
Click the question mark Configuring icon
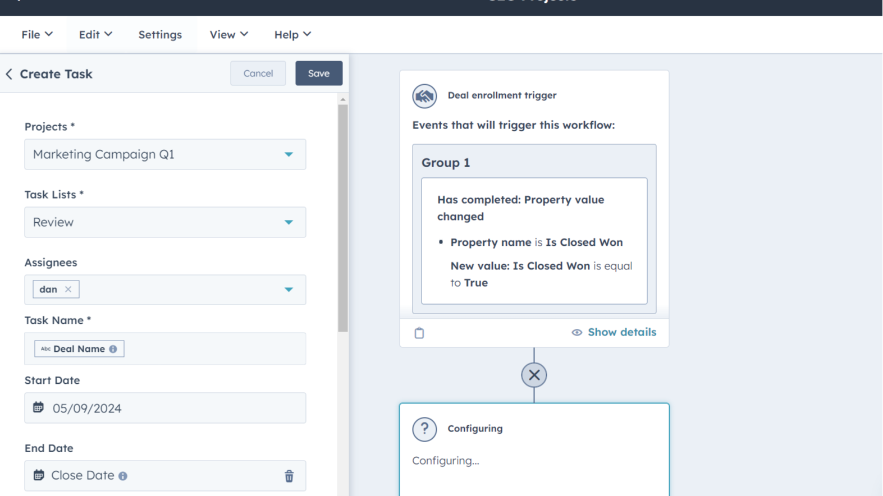pos(424,429)
